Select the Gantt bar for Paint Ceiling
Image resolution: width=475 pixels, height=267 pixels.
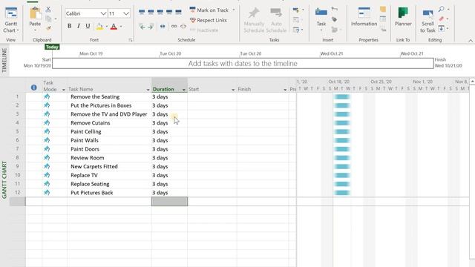pos(342,132)
